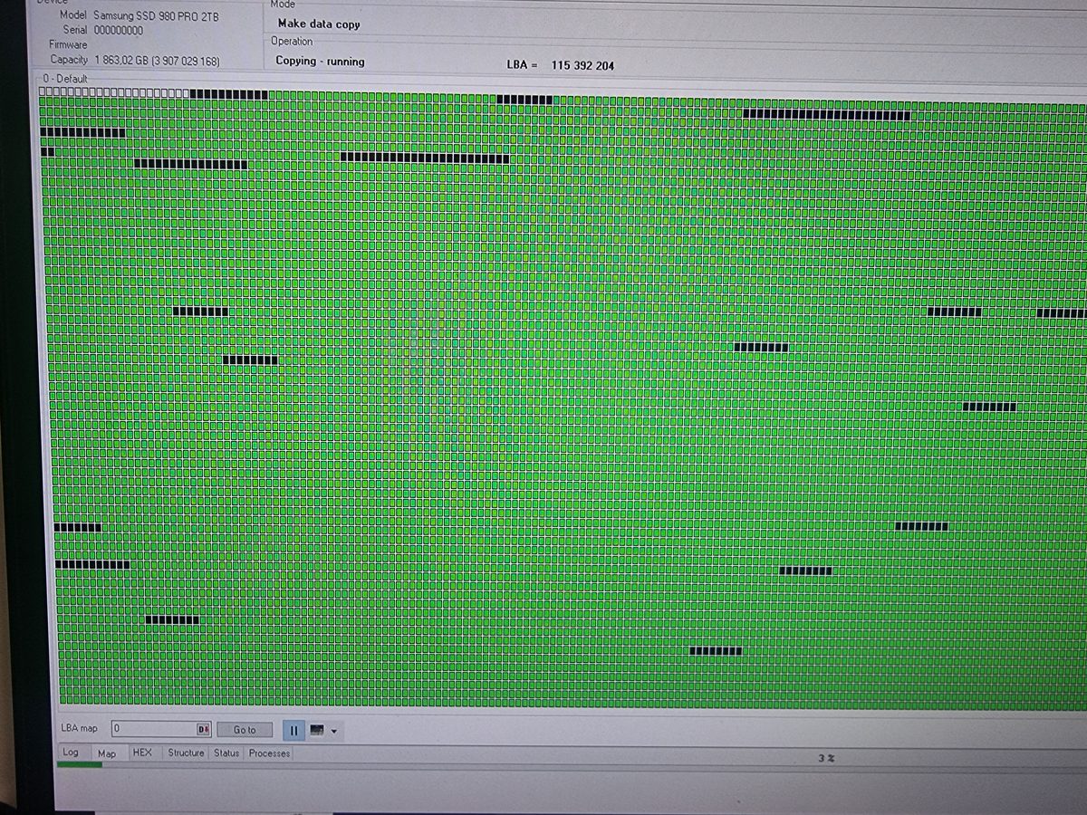The height and width of the screenshot is (815, 1087).
Task: Click the 3 % progress text
Action: pyautogui.click(x=825, y=758)
